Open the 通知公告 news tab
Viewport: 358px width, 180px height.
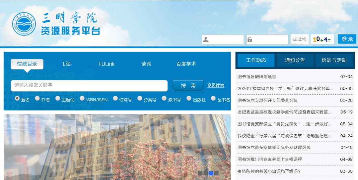(x=295, y=60)
